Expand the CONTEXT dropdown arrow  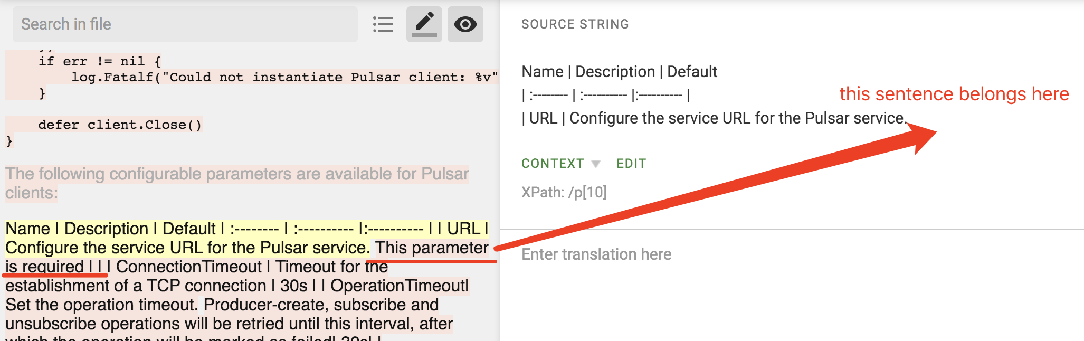(596, 164)
